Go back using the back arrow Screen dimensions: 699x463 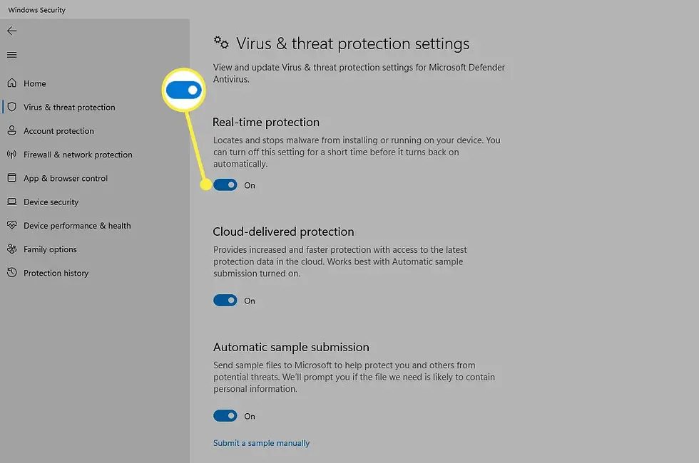click(11, 31)
